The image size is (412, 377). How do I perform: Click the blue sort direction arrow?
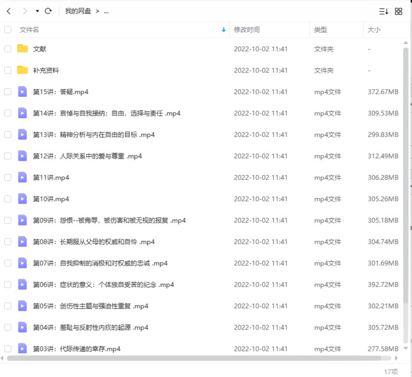(224, 30)
